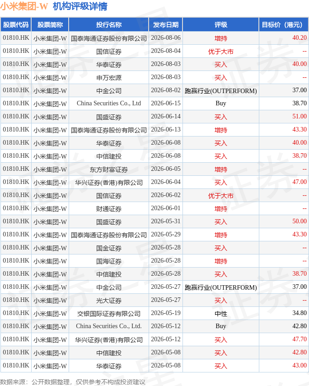Screen dimensions: 309x386
Task: Select the target price 47.70 cell
Action: (284, 339)
